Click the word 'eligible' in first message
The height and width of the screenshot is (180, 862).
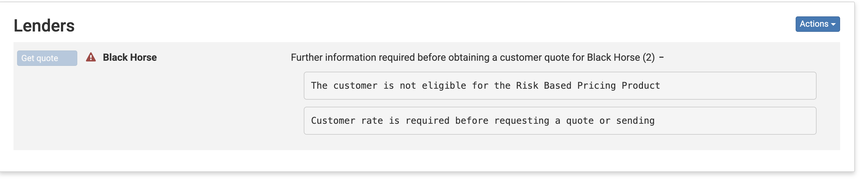click(x=444, y=86)
